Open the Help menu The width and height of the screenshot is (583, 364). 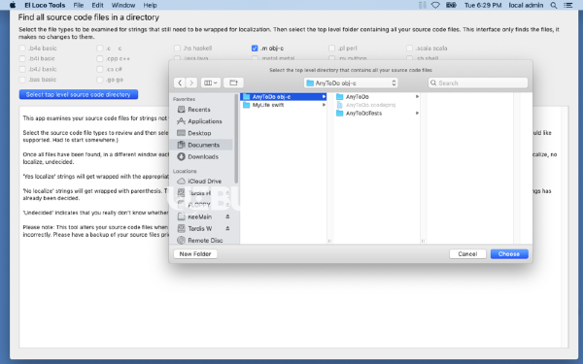point(151,5)
